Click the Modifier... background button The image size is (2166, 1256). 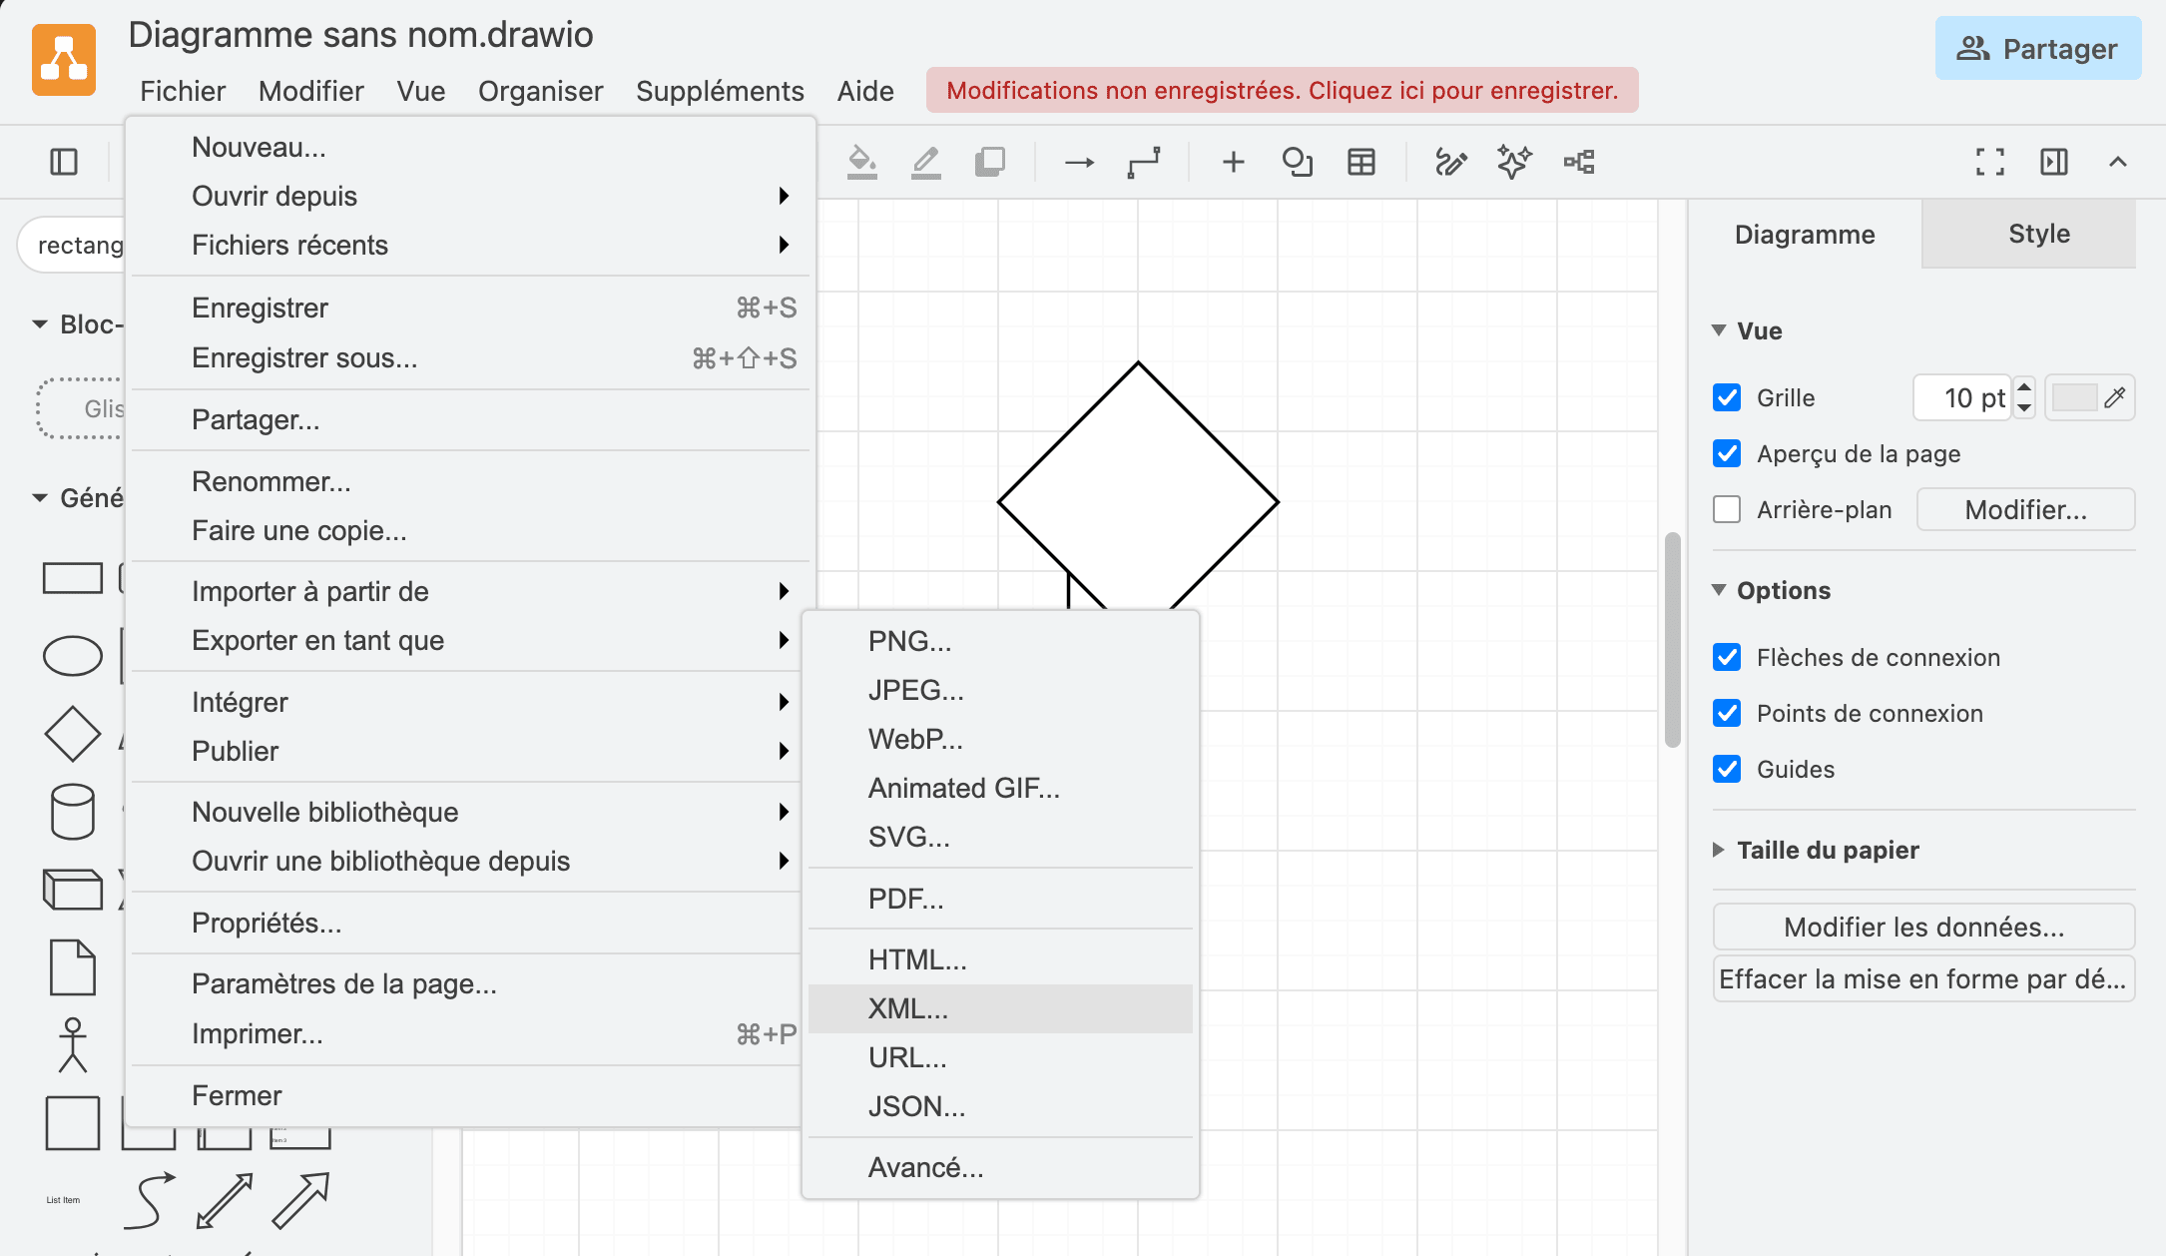tap(2026, 509)
